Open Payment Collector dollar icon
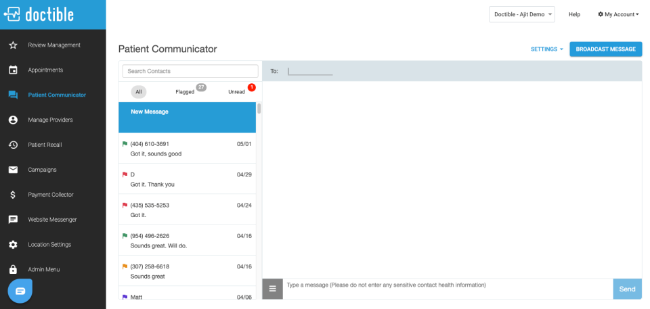The height and width of the screenshot is (309, 650). tap(13, 194)
